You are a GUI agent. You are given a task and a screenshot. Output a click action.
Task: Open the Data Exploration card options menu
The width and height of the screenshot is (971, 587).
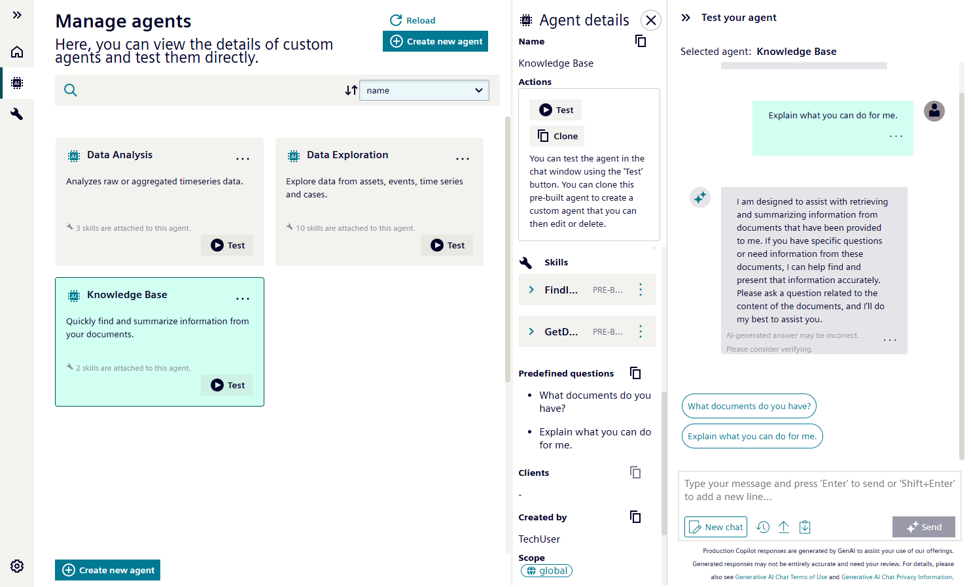tap(463, 159)
